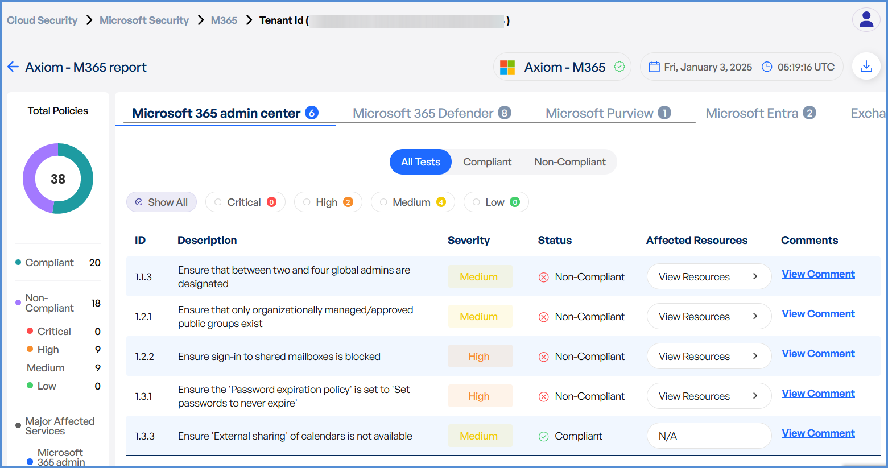888x468 pixels.
Task: Select the High severity filter
Action: 328,202
